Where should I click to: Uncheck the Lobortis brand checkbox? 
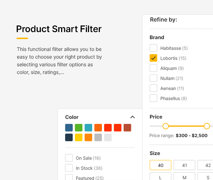(153, 58)
